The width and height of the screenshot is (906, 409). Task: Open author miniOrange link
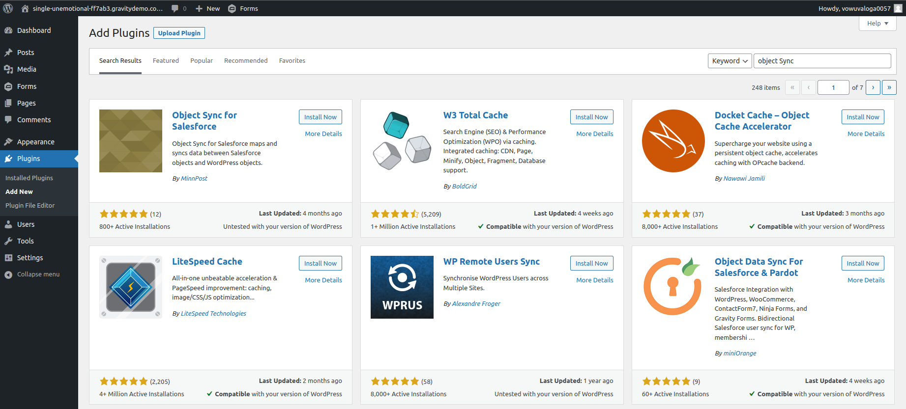pyautogui.click(x=740, y=353)
